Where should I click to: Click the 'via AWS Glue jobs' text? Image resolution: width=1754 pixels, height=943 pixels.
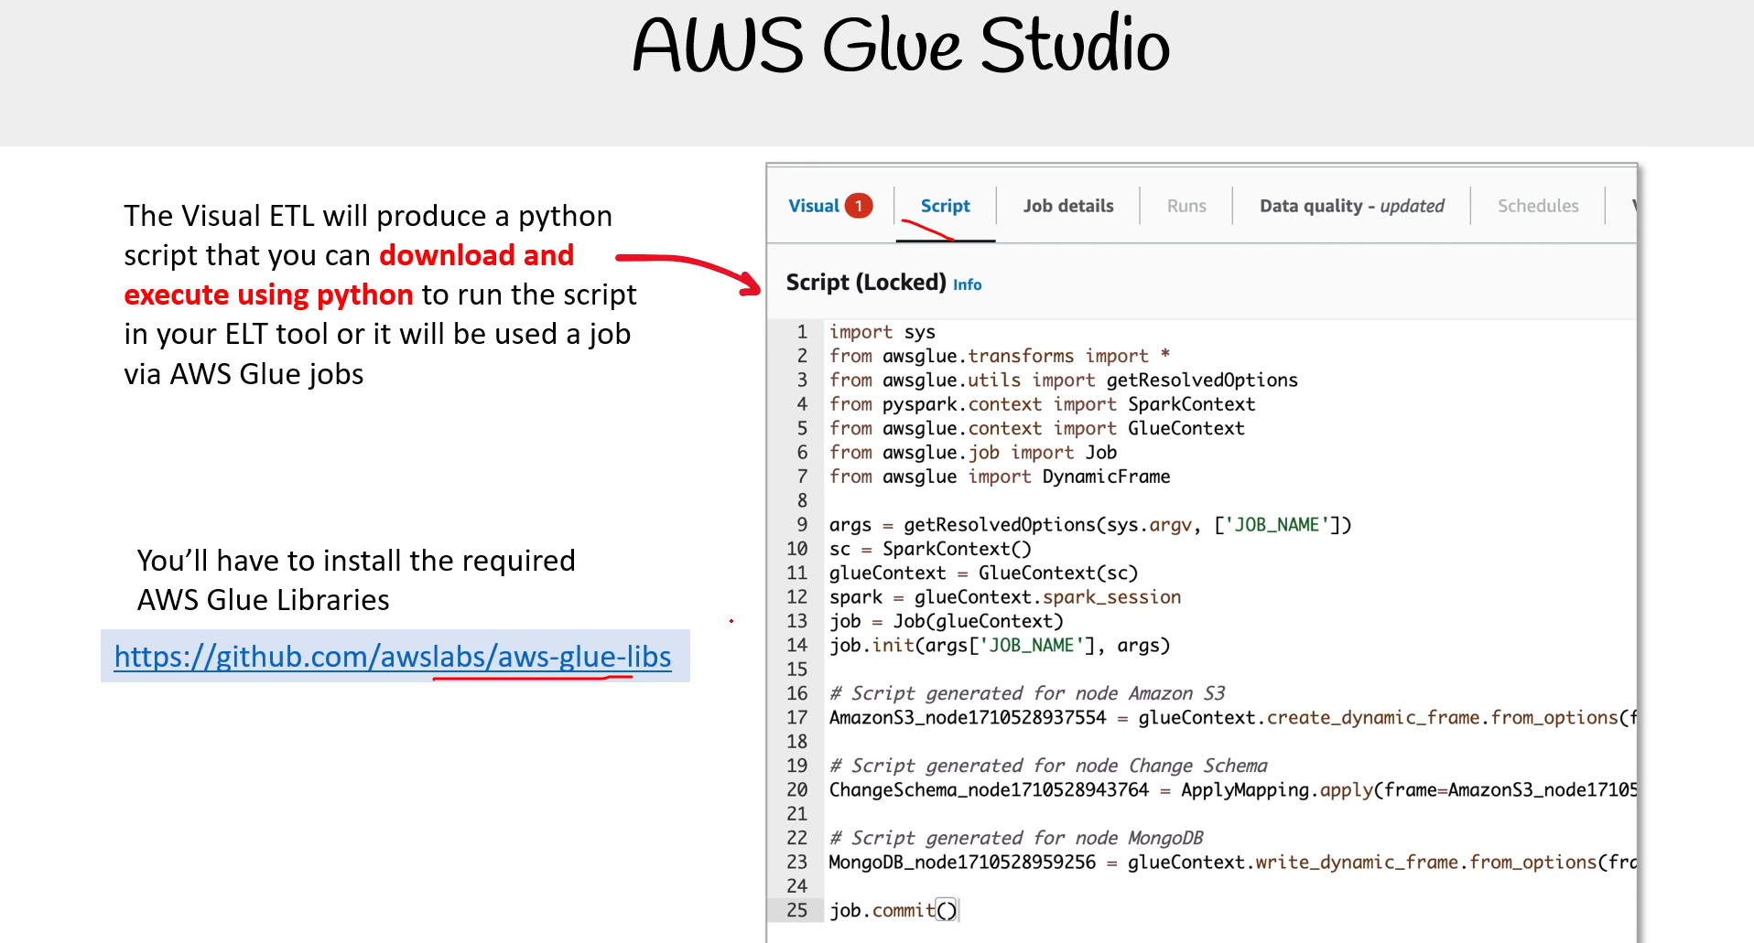[244, 374]
